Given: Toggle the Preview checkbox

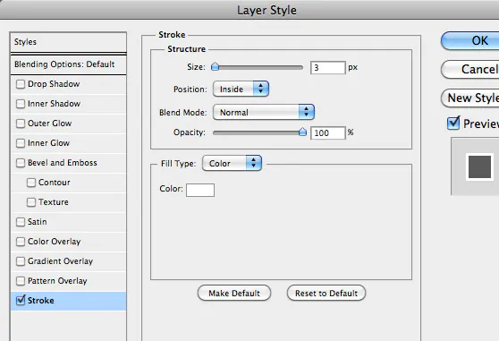Looking at the screenshot, I should pos(453,124).
